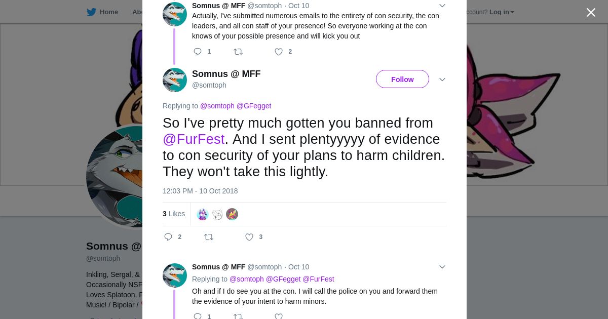Retweet the bottom tweet about police
This screenshot has width=608, height=319.
(238, 316)
